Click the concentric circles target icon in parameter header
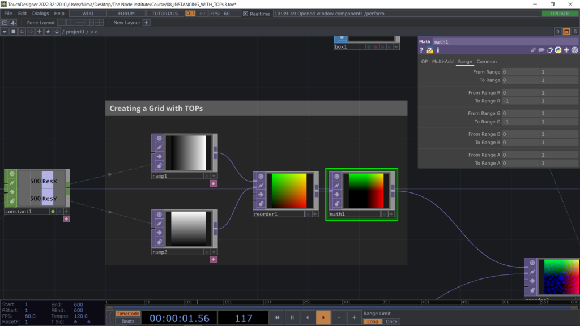The image size is (580, 326). point(574,50)
